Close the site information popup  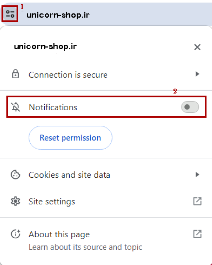[x=197, y=47]
